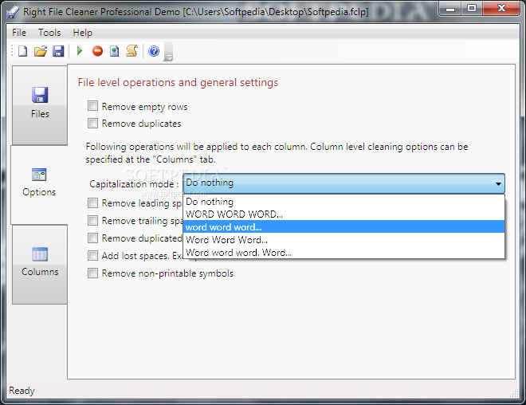
Task: Click the document preview toolbar icon
Action: click(115, 51)
